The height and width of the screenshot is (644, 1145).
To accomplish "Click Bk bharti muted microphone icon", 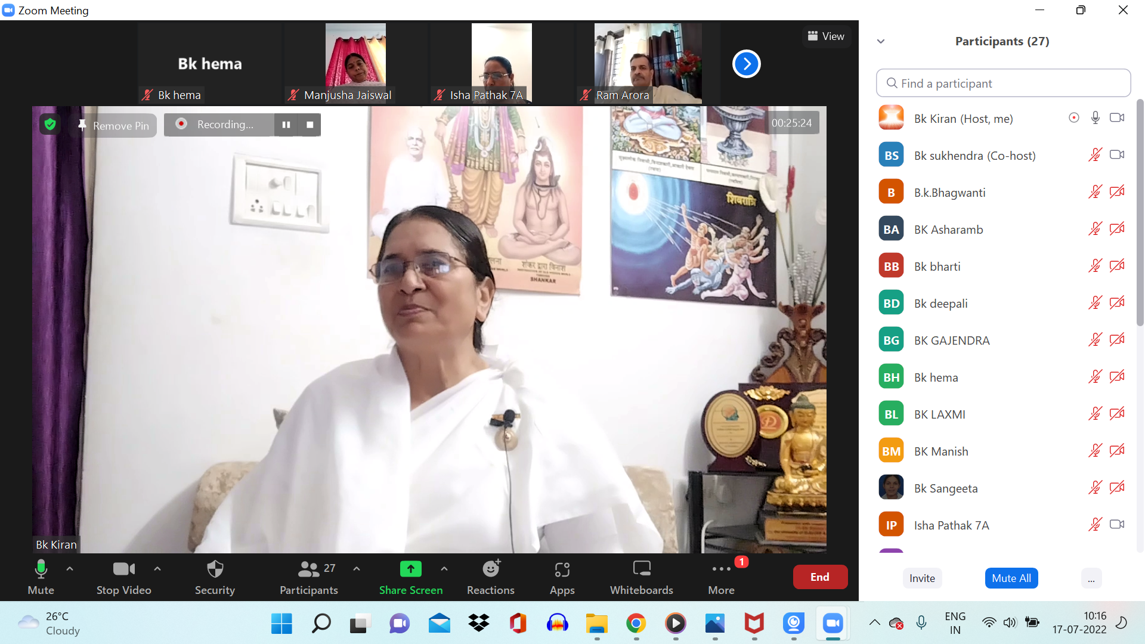I will point(1096,266).
